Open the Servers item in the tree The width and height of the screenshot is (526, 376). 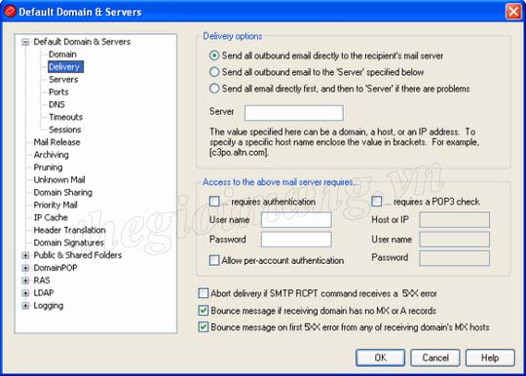pyautogui.click(x=63, y=80)
